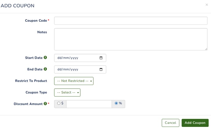Click the Cancel button
Image resolution: width=211 pixels, height=129 pixels.
[x=171, y=123]
